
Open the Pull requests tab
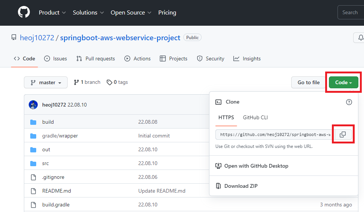[96, 58]
